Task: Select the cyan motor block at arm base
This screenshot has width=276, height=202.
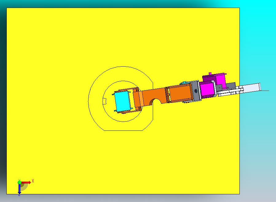Action: pos(123,102)
